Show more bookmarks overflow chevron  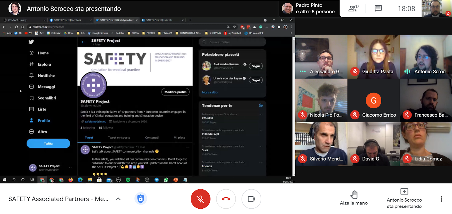coord(291,33)
